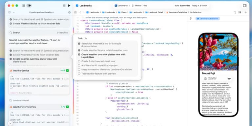Screen dimensions: 252x126
Task: Click Add WeatherKit capability to project text in popover
Action: [100, 65]
